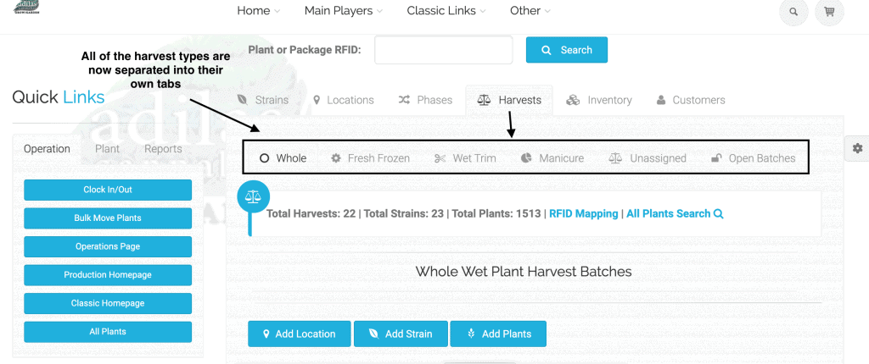The width and height of the screenshot is (869, 364).
Task: Click the scales badge icon beside Total Harvests
Action: pos(253,196)
